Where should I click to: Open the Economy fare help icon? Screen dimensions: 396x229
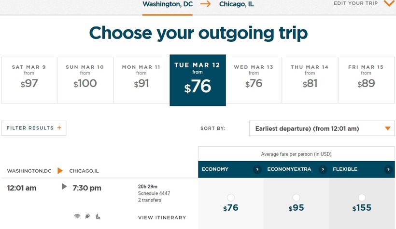point(257,169)
